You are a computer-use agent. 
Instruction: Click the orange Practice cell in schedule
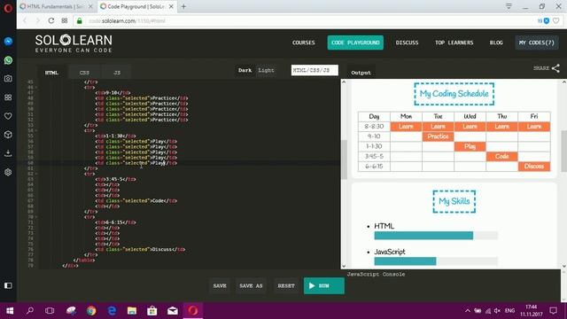438,136
